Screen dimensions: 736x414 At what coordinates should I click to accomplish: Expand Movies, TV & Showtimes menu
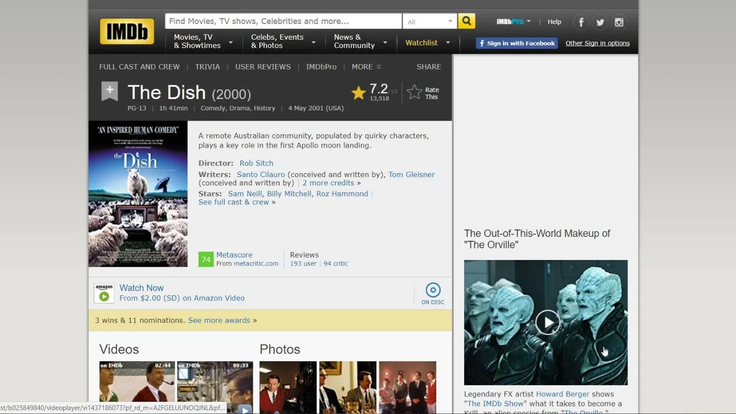point(203,41)
